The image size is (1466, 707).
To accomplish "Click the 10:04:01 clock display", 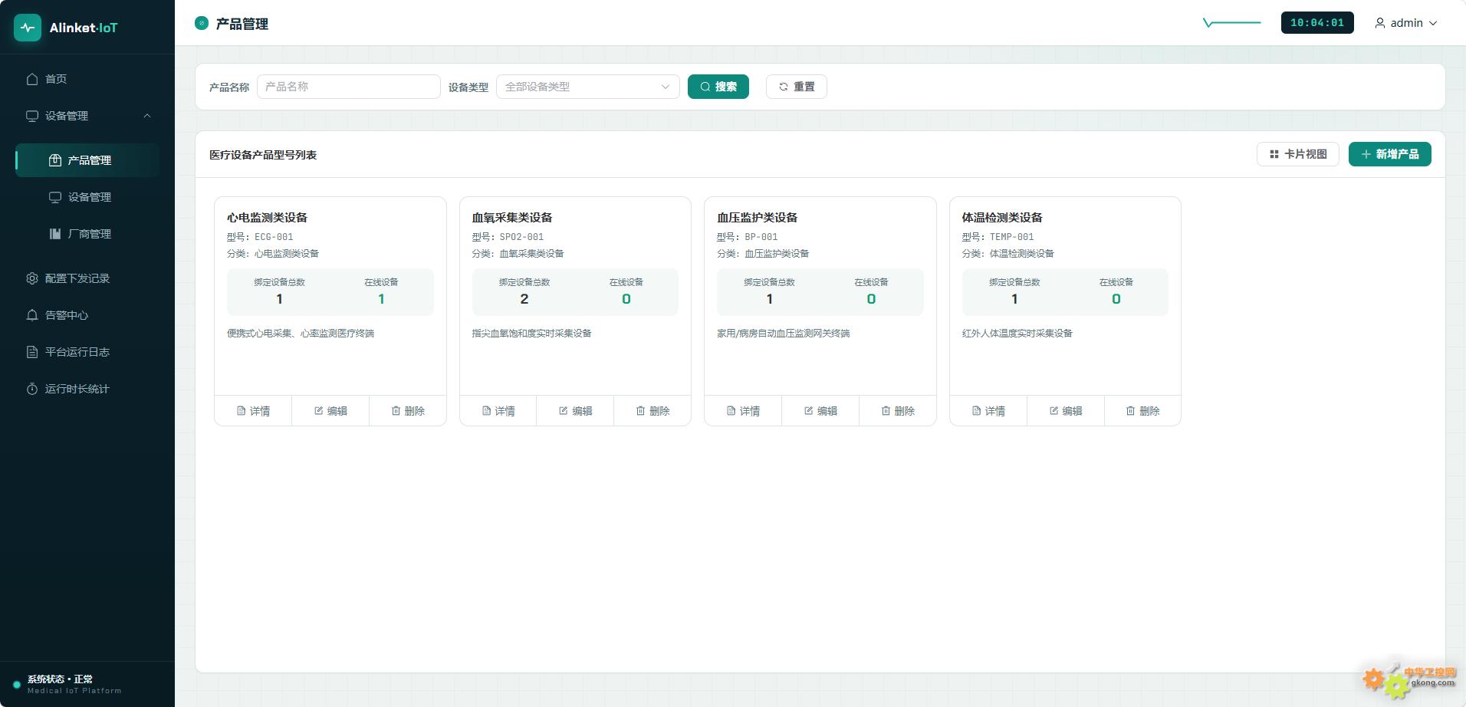I will pyautogui.click(x=1317, y=23).
